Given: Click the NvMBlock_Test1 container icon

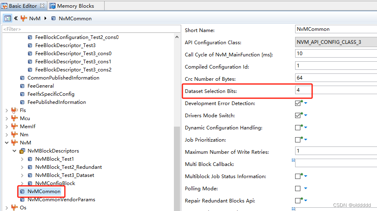Looking at the screenshot, I should [x=30, y=159].
